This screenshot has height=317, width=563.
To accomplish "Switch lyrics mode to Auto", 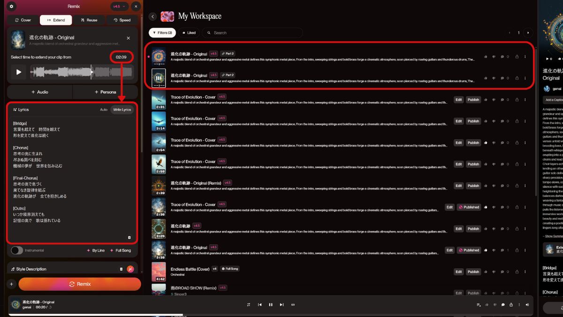I will point(104,109).
